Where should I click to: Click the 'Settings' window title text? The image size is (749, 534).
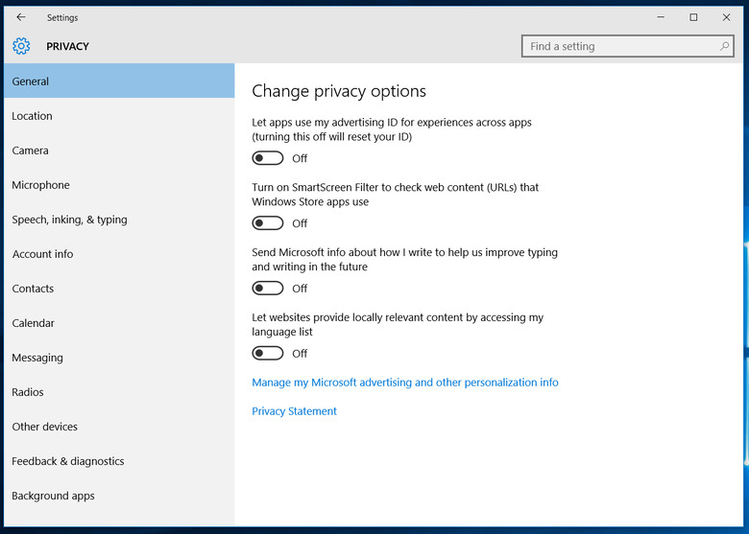(x=62, y=17)
